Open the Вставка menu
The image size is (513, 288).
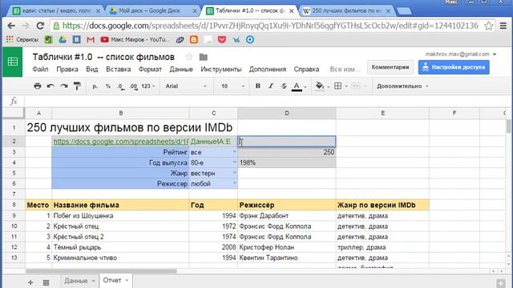click(x=118, y=70)
